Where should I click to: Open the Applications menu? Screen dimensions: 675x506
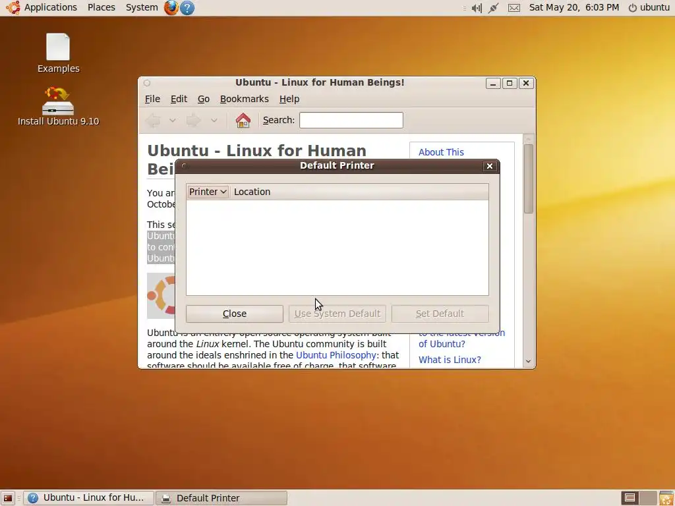[x=50, y=8]
